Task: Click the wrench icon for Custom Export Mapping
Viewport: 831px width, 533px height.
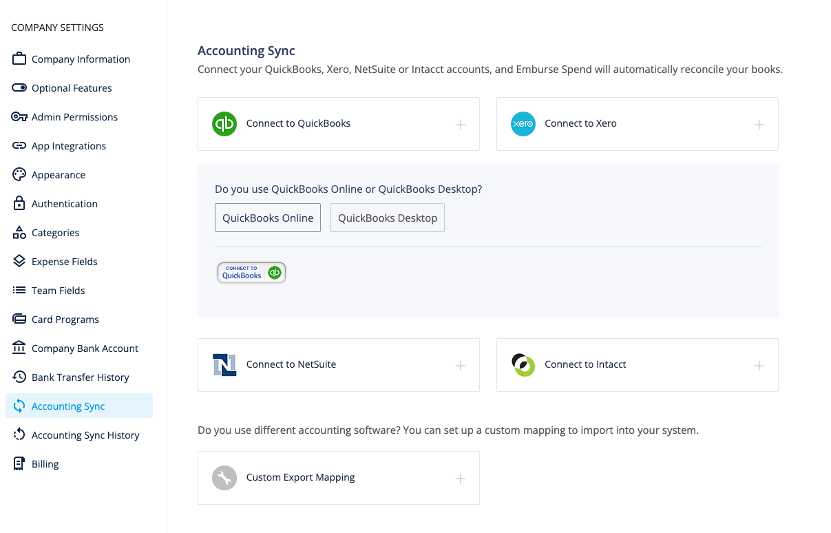Action: pos(224,477)
